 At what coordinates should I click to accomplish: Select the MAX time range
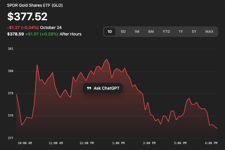(x=209, y=32)
